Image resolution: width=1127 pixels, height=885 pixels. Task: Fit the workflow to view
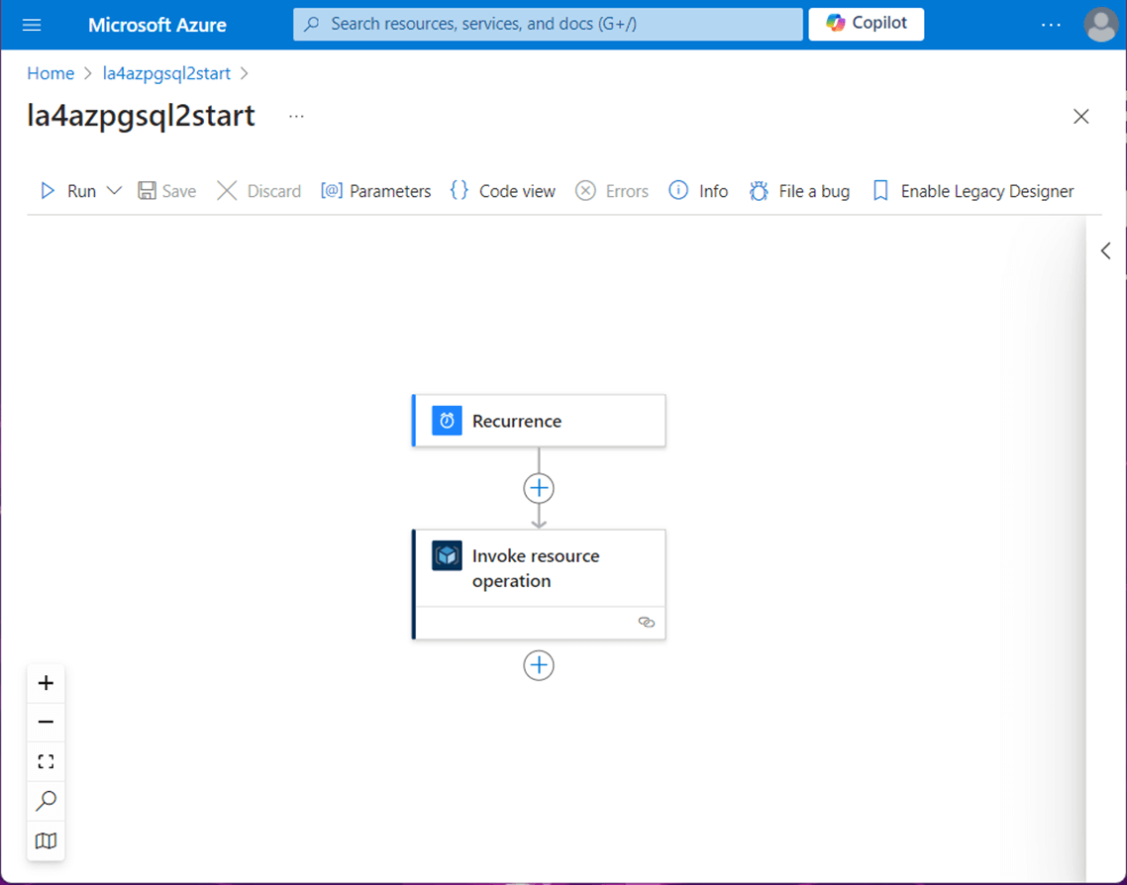pyautogui.click(x=46, y=761)
